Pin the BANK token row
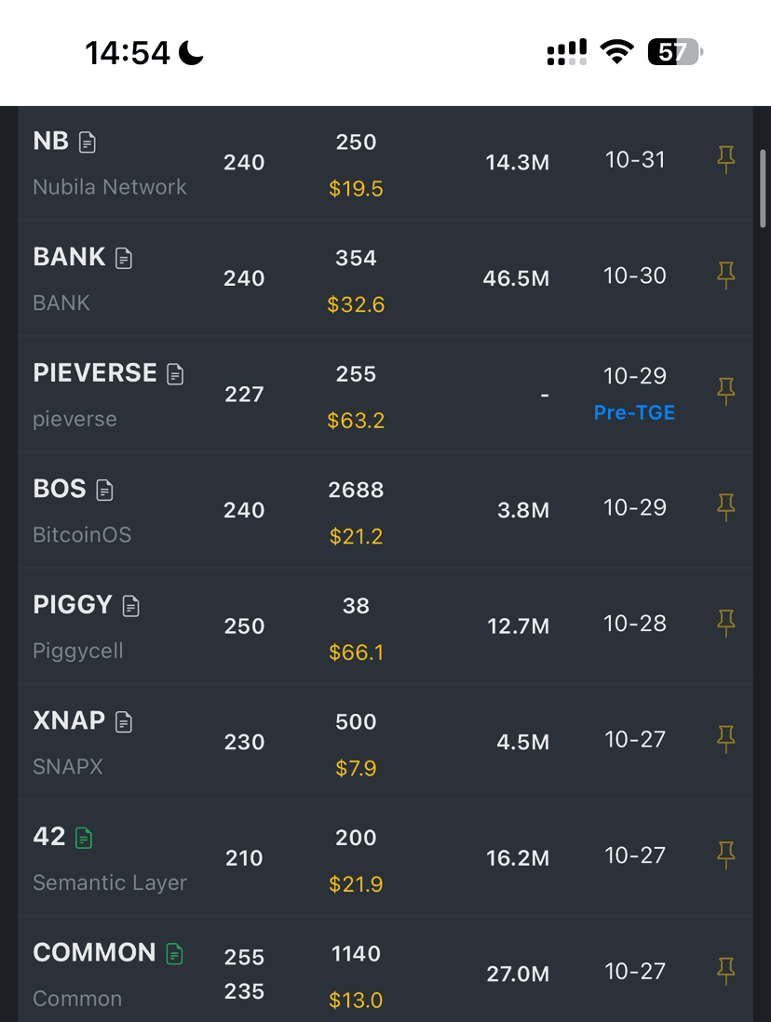 (x=726, y=276)
